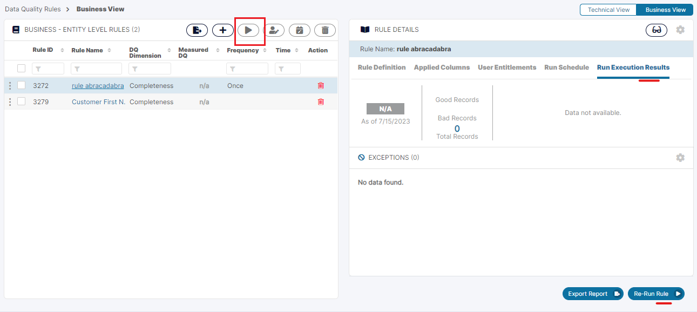Click the Re-Run Rule button

[656, 294]
